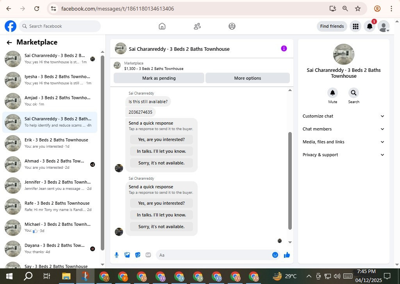This screenshot has width=400, height=284.
Task: Open browser zoom magnifier icon
Action: coord(345,9)
